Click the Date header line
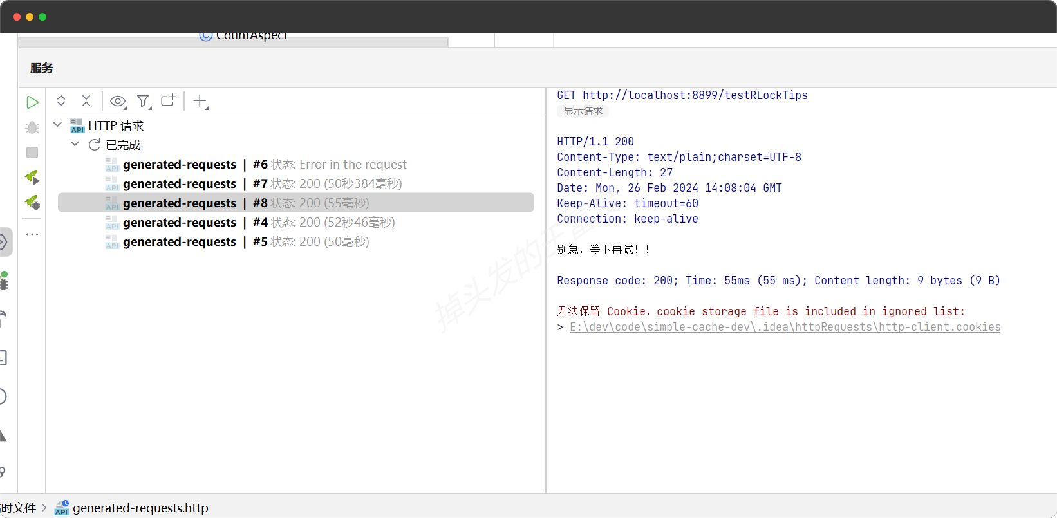Image resolution: width=1057 pixels, height=518 pixels. tap(669, 188)
